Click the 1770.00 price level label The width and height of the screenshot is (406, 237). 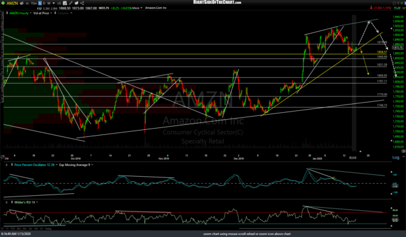tap(382, 94)
